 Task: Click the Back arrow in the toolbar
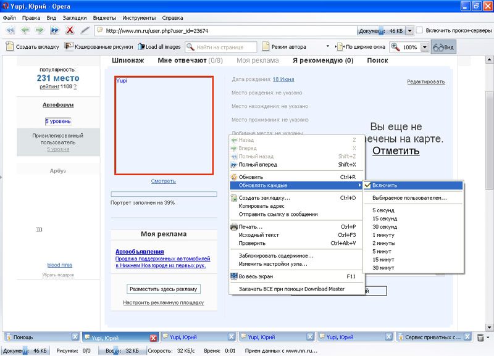pos(25,30)
